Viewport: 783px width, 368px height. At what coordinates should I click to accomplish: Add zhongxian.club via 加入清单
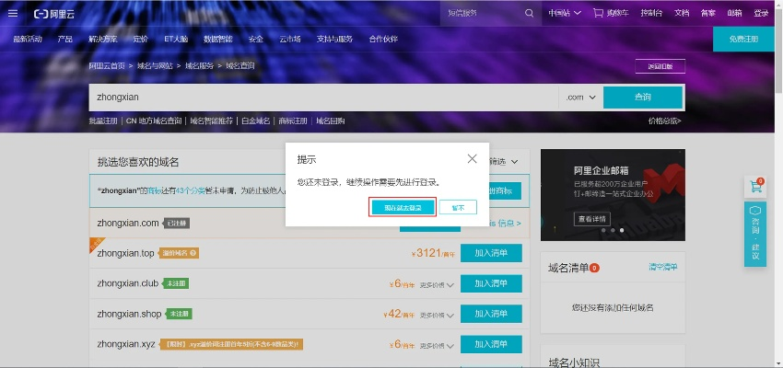click(491, 283)
